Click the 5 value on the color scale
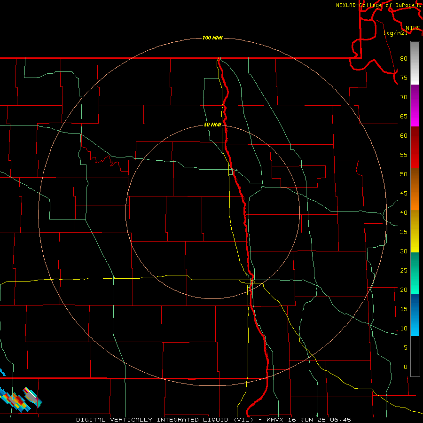 [x=406, y=347]
